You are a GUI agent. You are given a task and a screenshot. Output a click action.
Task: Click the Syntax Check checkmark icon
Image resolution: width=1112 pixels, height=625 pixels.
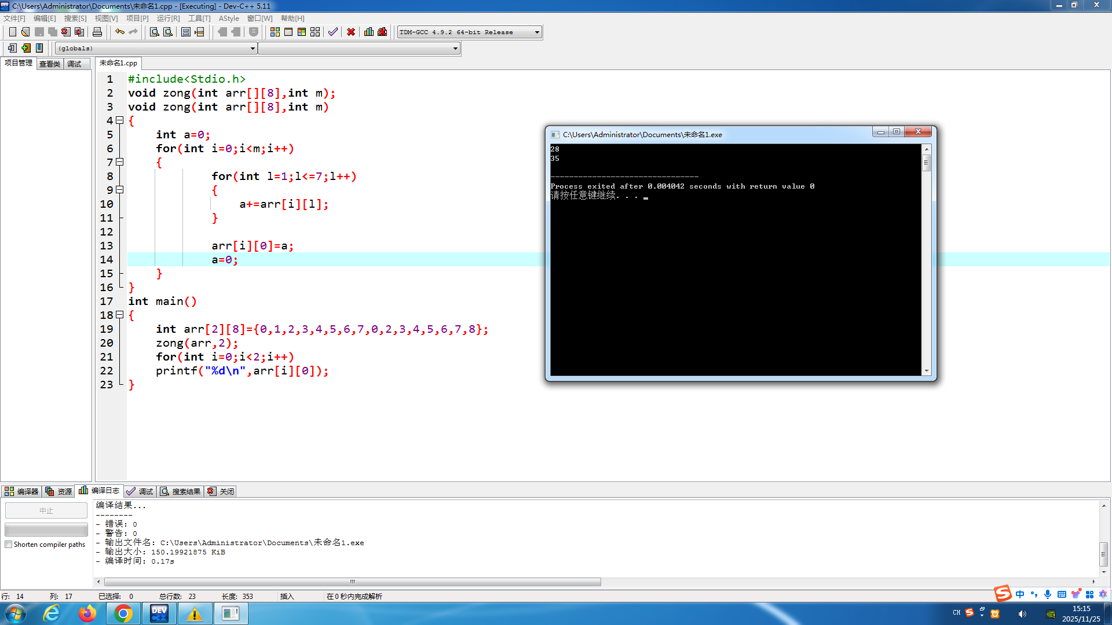coord(333,32)
